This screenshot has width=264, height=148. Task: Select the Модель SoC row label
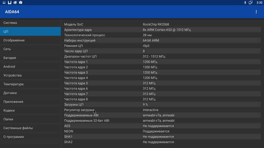click(x=73, y=24)
